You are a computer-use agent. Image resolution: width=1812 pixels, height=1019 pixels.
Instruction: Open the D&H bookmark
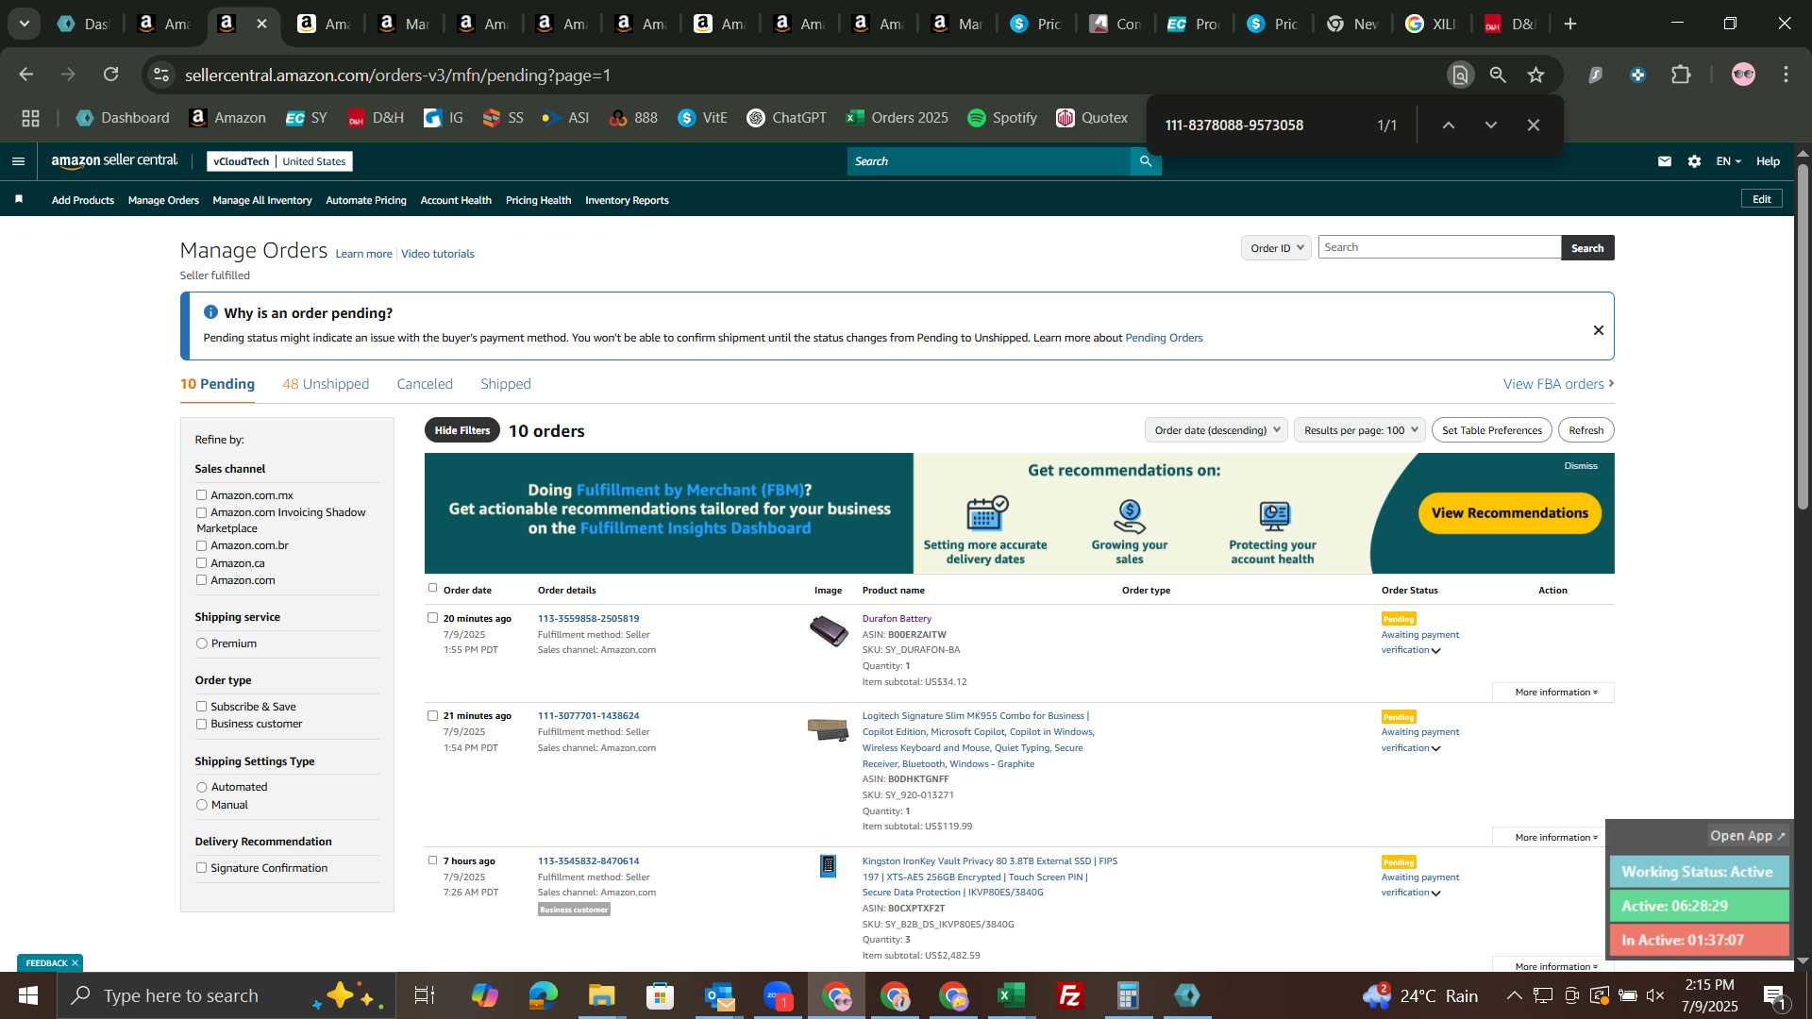[x=376, y=118]
